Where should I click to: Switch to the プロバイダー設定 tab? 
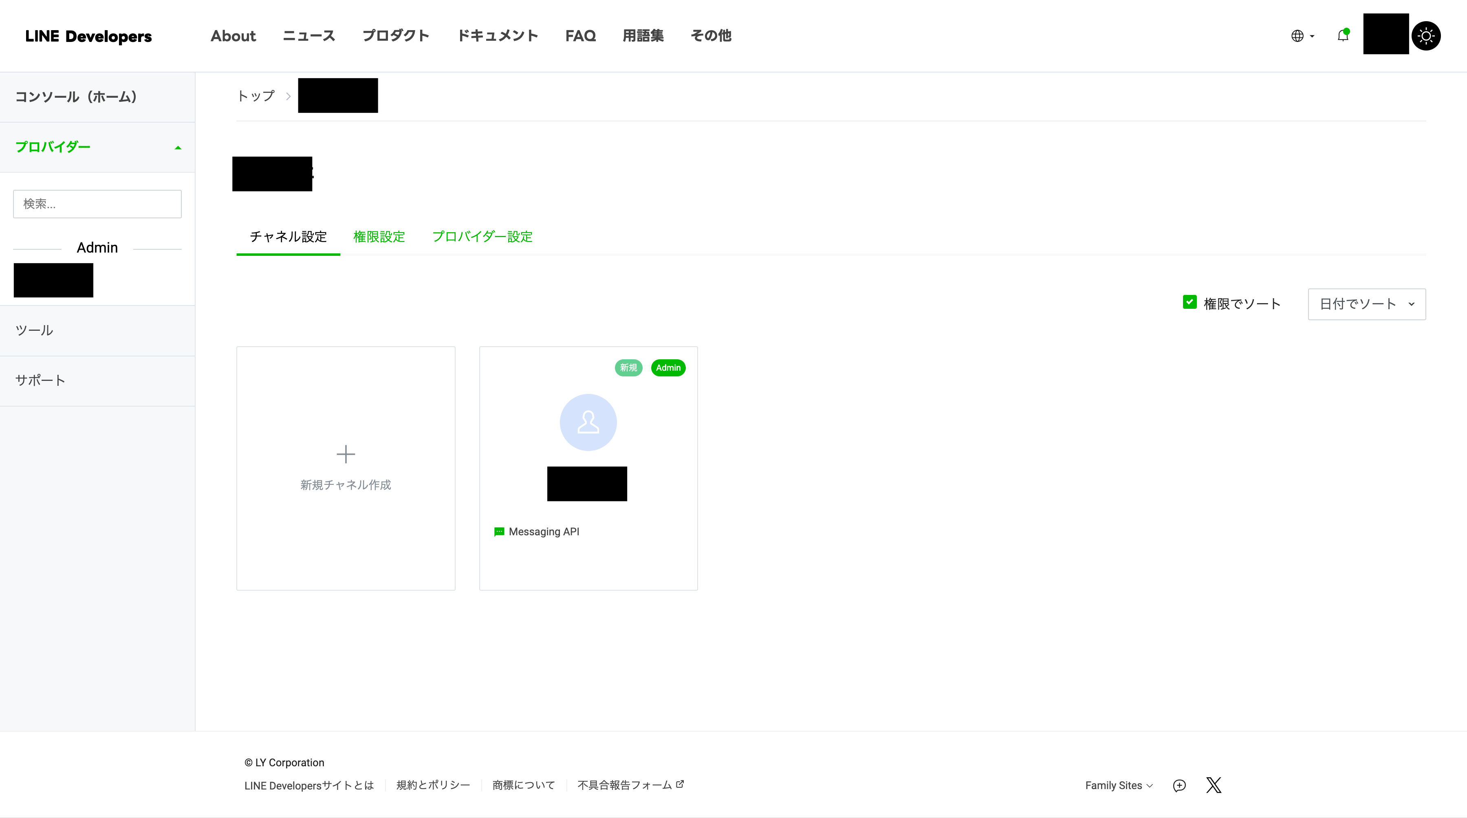click(x=482, y=237)
